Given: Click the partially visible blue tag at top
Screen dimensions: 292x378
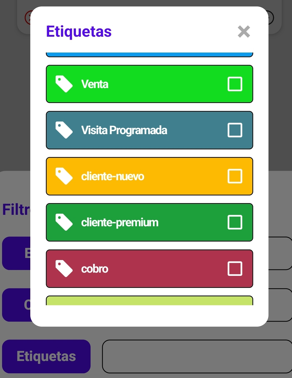Looking at the screenshot, I should pos(149,53).
